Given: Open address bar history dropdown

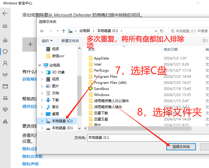Looking at the screenshot, I should [156, 31].
